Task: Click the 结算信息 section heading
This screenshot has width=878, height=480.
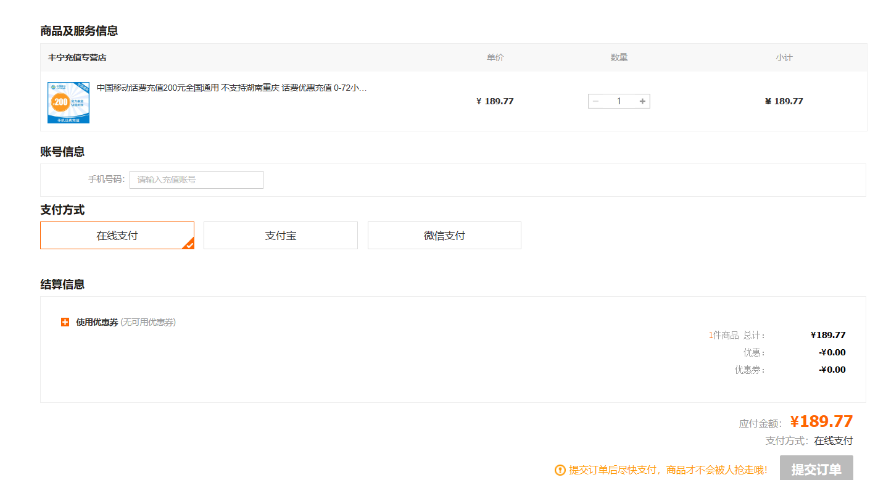Action: coord(62,284)
